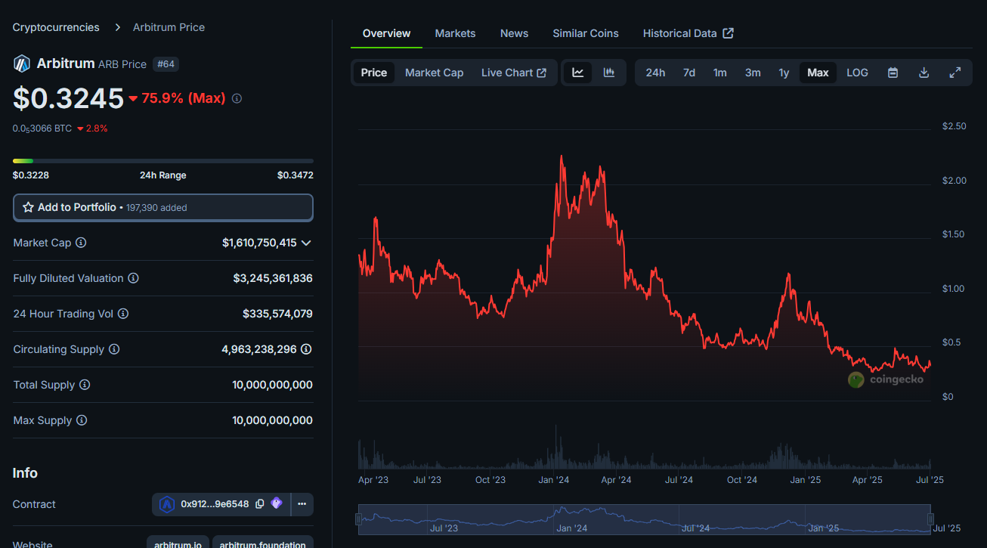This screenshot has height=548, width=987.
Task: Click fully diluted value $3,245,361,836
Action: tap(273, 278)
